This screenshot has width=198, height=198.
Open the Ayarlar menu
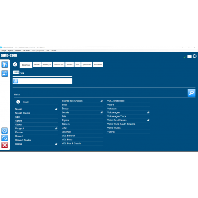pos(10,50)
